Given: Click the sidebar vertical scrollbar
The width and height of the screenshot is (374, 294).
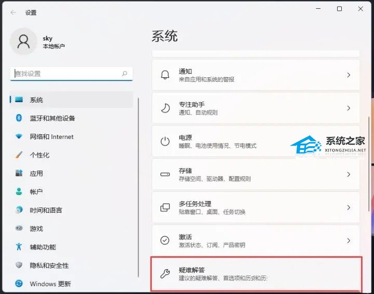Looking at the screenshot, I should [x=138, y=187].
